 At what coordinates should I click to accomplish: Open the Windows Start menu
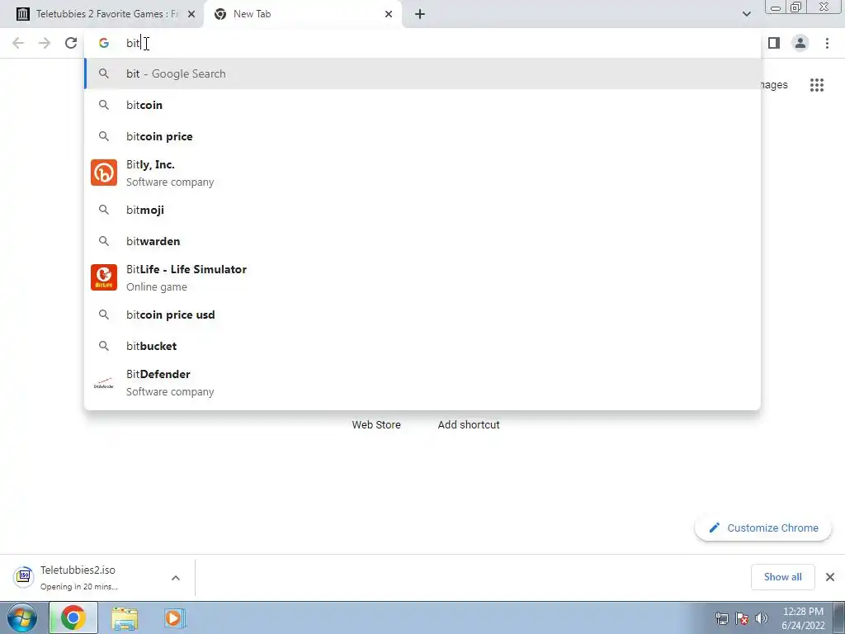(22, 617)
